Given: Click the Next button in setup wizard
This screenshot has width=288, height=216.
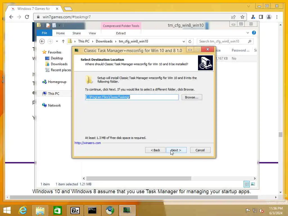Looking at the screenshot, I should point(176,150).
